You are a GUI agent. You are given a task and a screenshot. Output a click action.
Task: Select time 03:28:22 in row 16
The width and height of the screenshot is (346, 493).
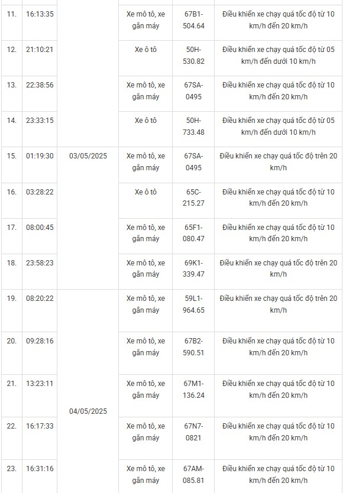point(40,192)
